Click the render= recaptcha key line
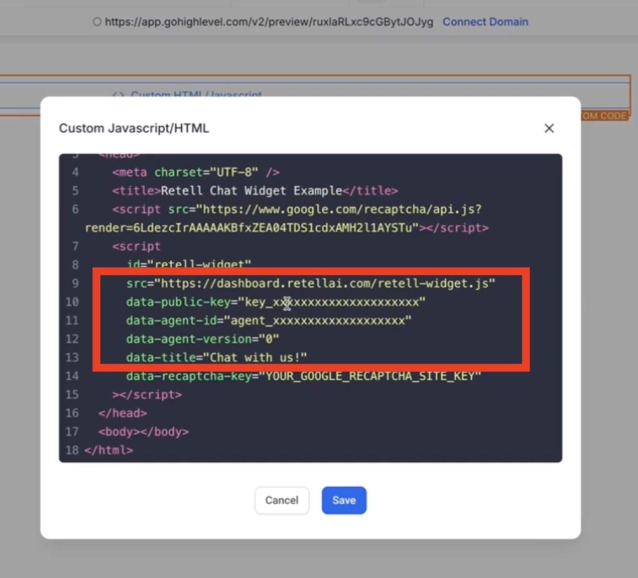Screen dimensions: 638x578 click(x=287, y=228)
